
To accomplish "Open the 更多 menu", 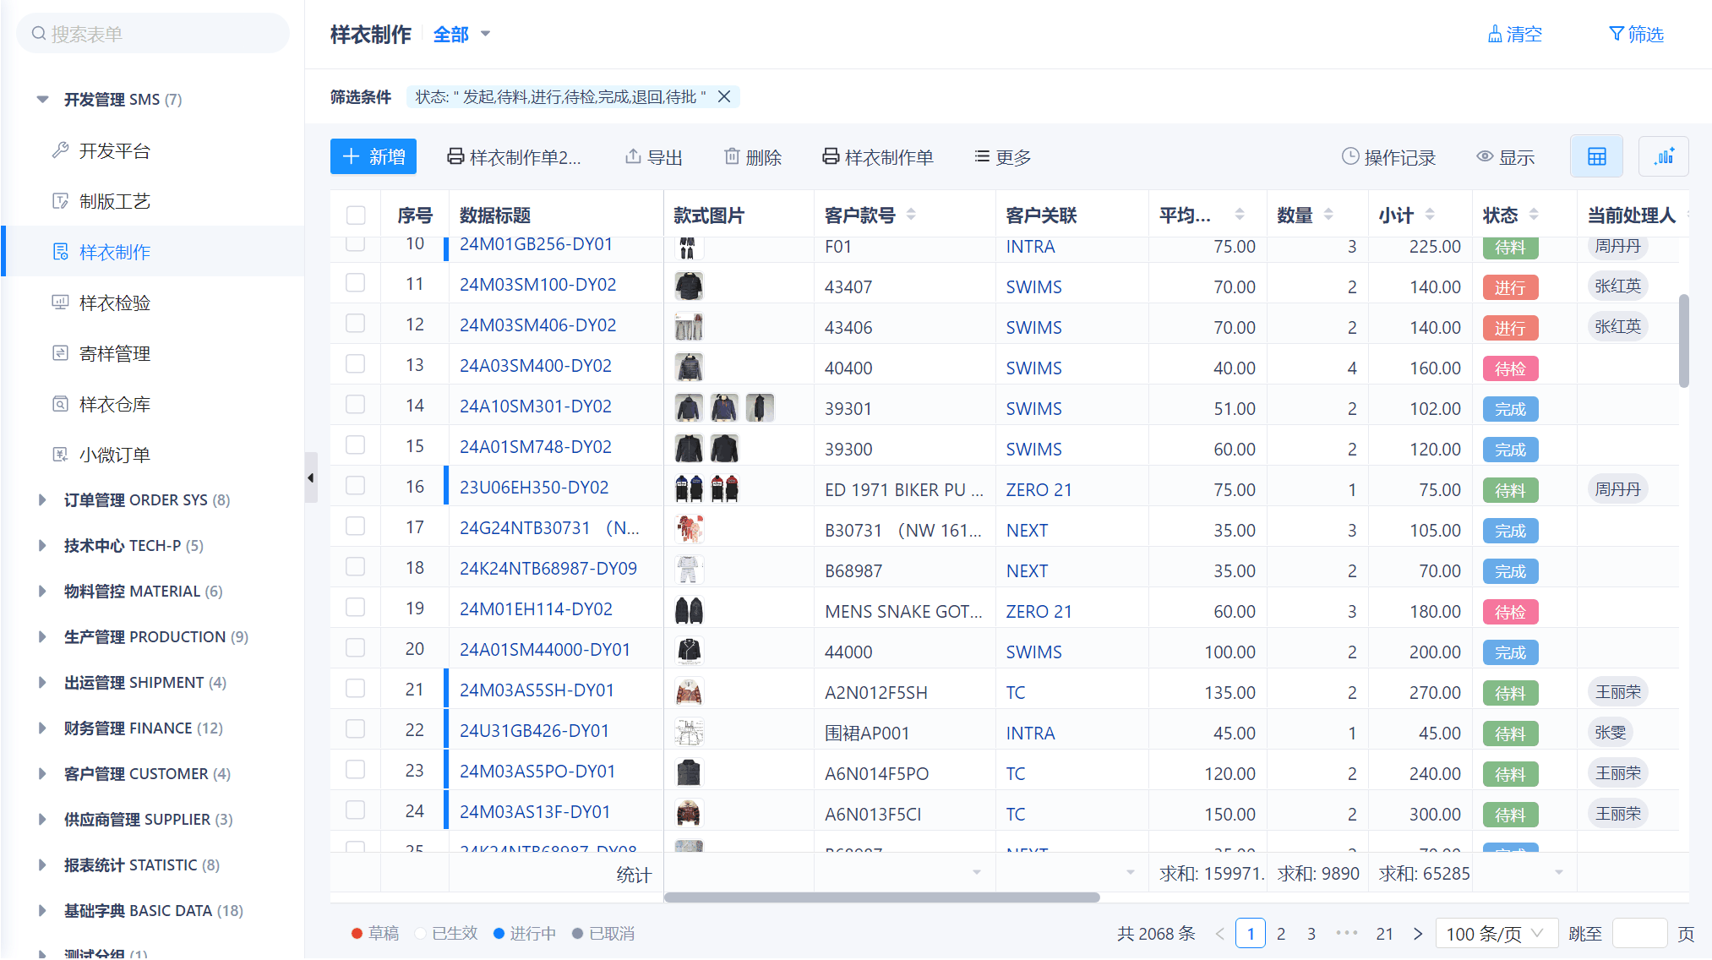I will (x=1001, y=156).
